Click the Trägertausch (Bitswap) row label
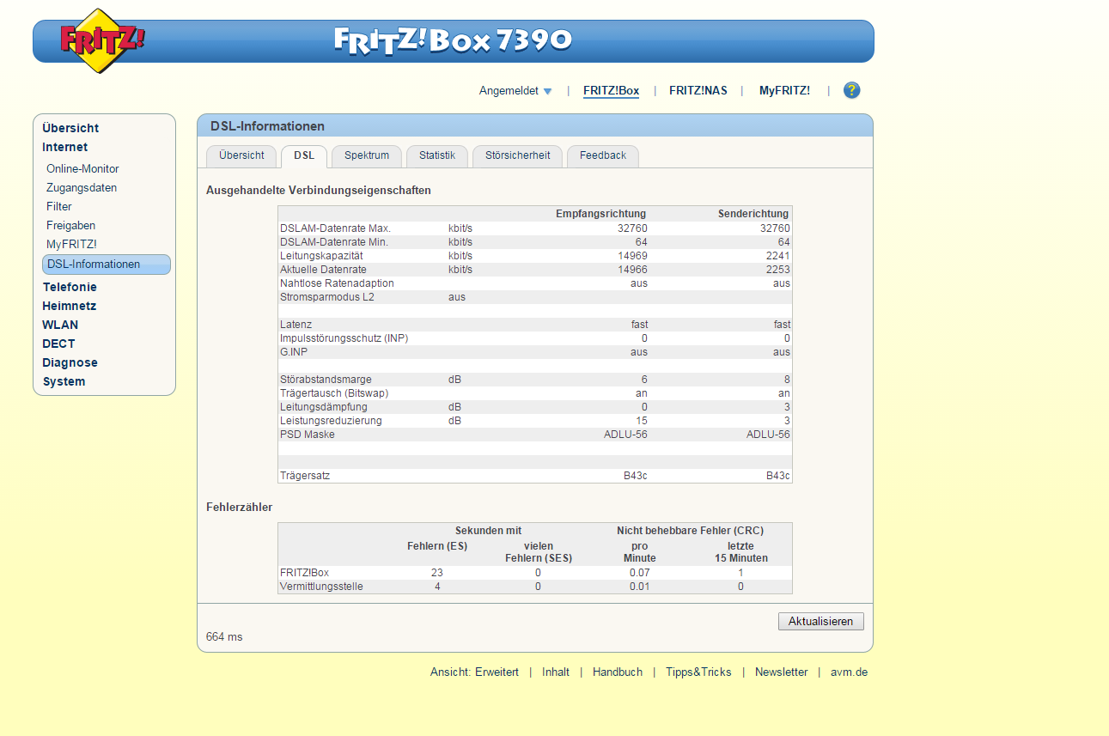The width and height of the screenshot is (1109, 736). (334, 393)
